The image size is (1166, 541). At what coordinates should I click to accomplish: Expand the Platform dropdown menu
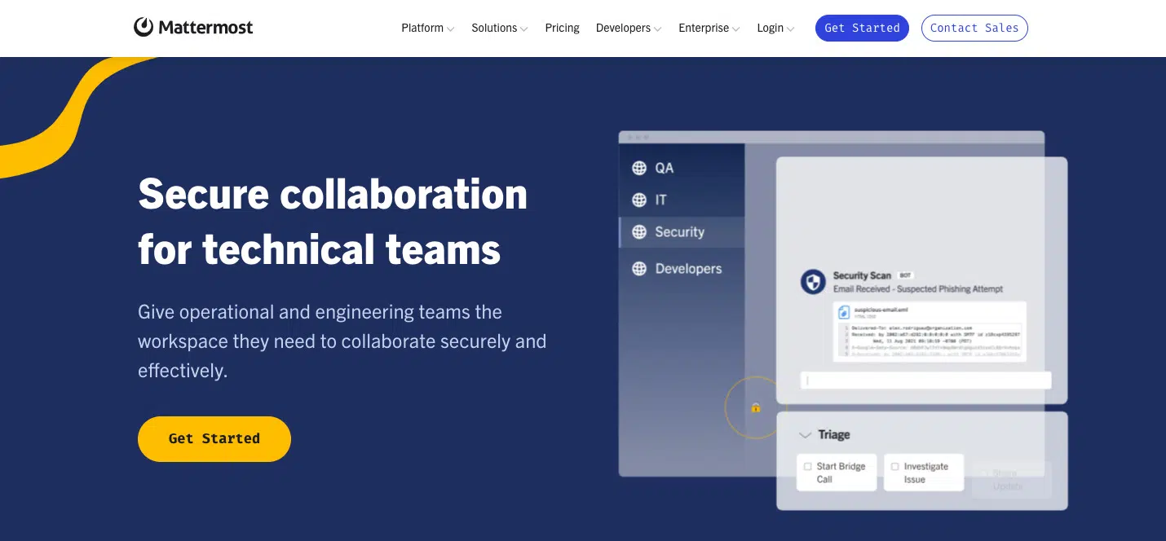pos(427,28)
